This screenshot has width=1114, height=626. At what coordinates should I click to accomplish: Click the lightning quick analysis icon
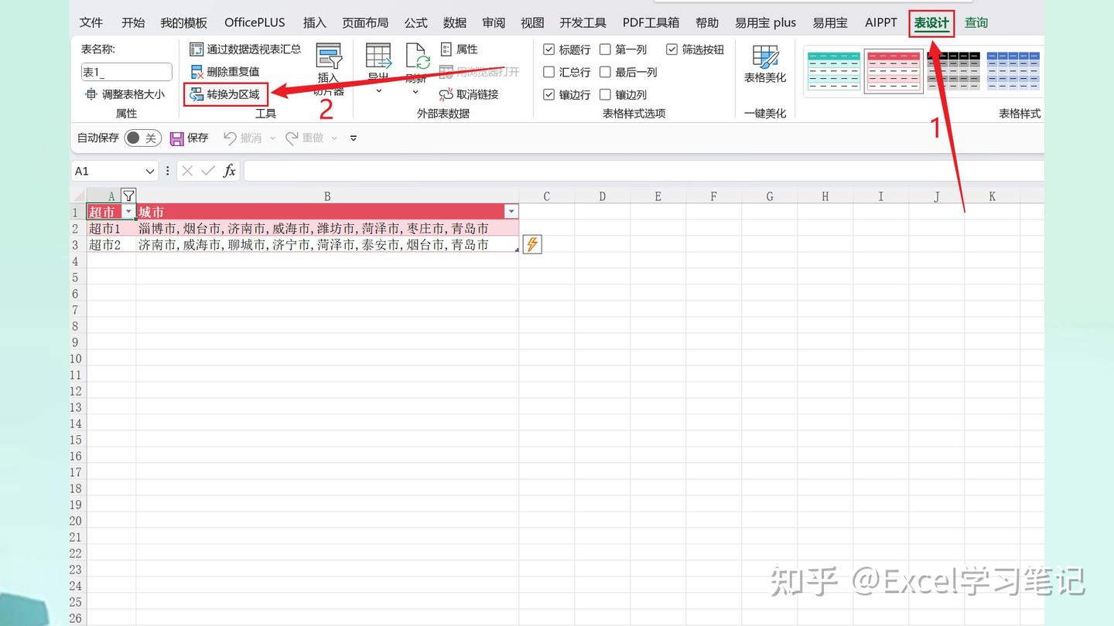pyautogui.click(x=532, y=244)
